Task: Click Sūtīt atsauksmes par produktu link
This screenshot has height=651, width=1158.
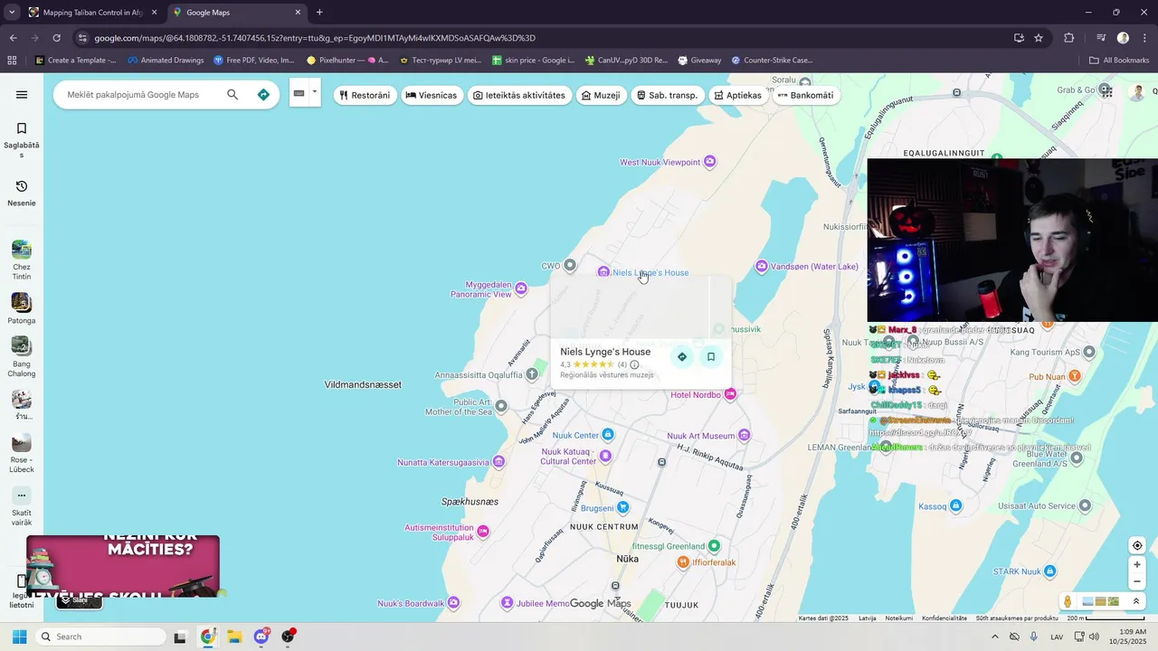Action: pyautogui.click(x=1017, y=618)
